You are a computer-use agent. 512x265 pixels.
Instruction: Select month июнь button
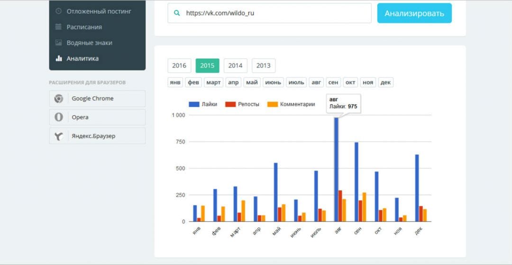(x=273, y=82)
